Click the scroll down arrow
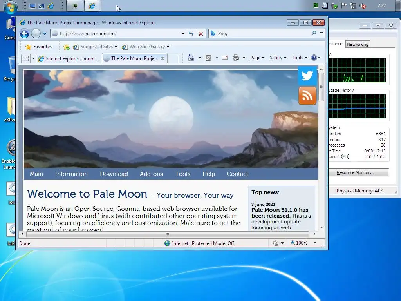 (x=322, y=227)
